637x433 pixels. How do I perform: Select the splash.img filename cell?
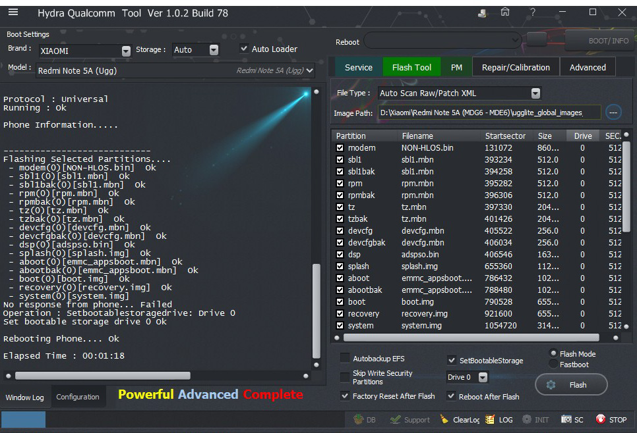coord(419,267)
